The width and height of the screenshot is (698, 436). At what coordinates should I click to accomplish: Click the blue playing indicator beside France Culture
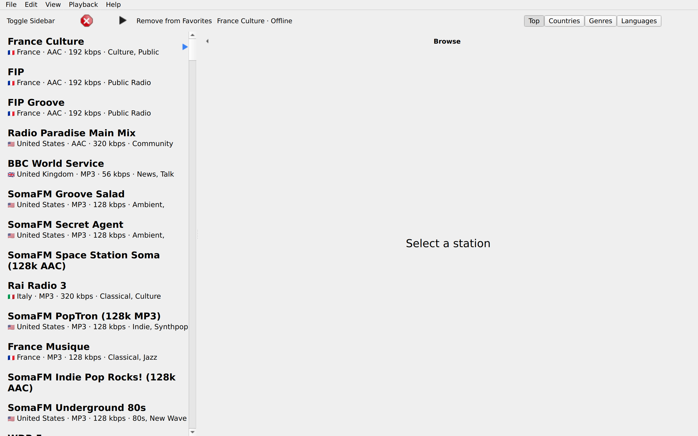[185, 47]
